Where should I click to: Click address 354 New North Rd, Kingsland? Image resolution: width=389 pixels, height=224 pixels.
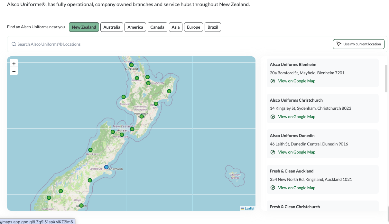pos(311,179)
